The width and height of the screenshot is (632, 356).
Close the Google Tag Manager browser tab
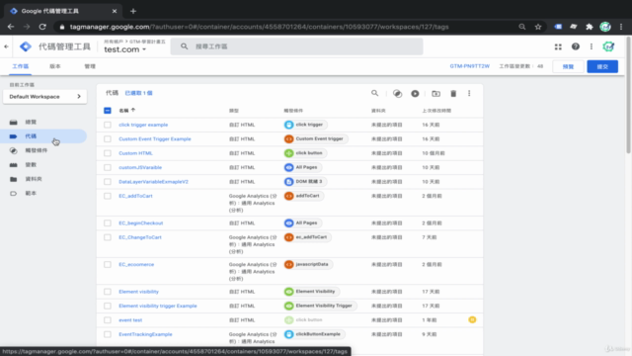click(115, 11)
